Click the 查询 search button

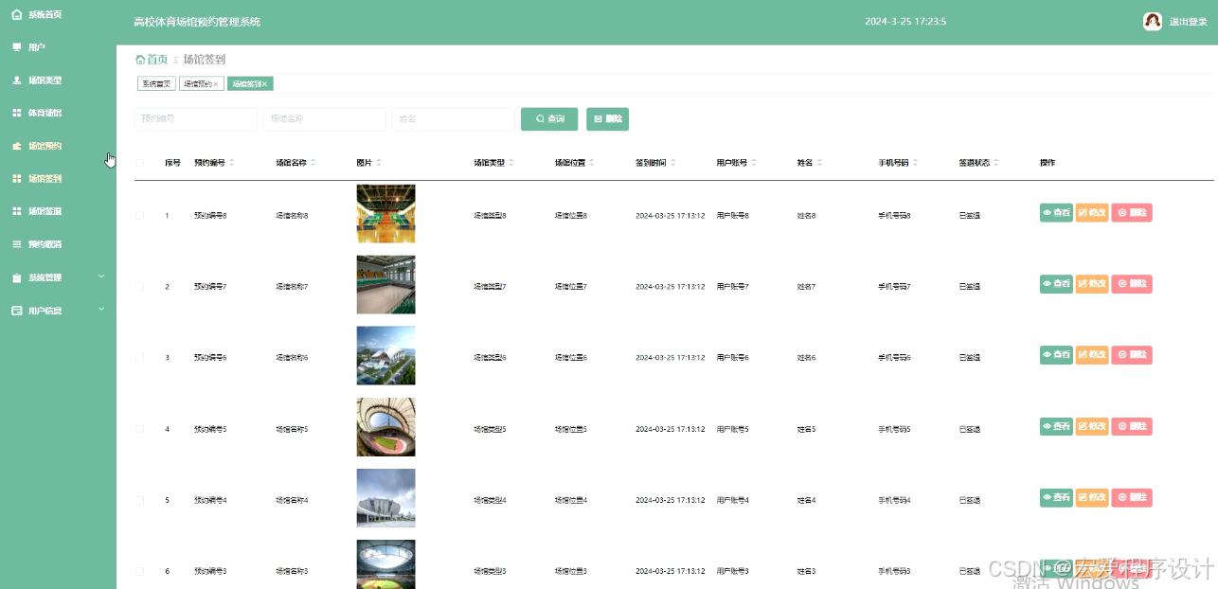point(549,119)
